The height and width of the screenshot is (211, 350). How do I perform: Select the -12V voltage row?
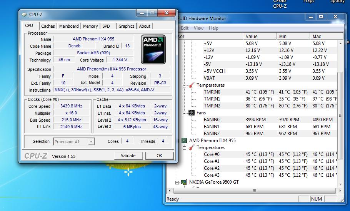click(x=270, y=57)
